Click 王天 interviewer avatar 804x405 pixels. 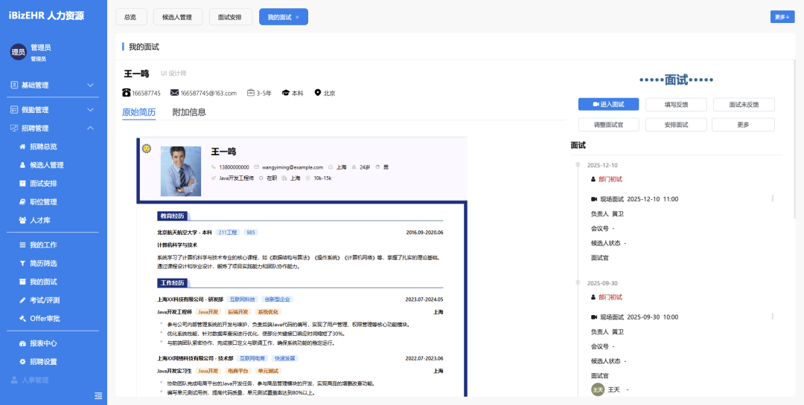[597, 389]
